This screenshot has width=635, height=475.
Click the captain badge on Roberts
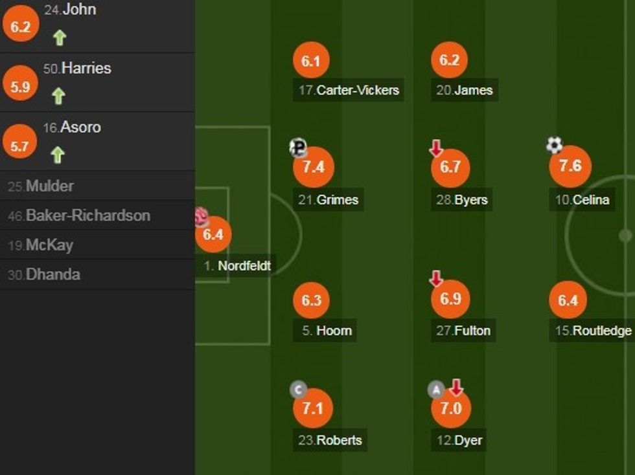298,390
